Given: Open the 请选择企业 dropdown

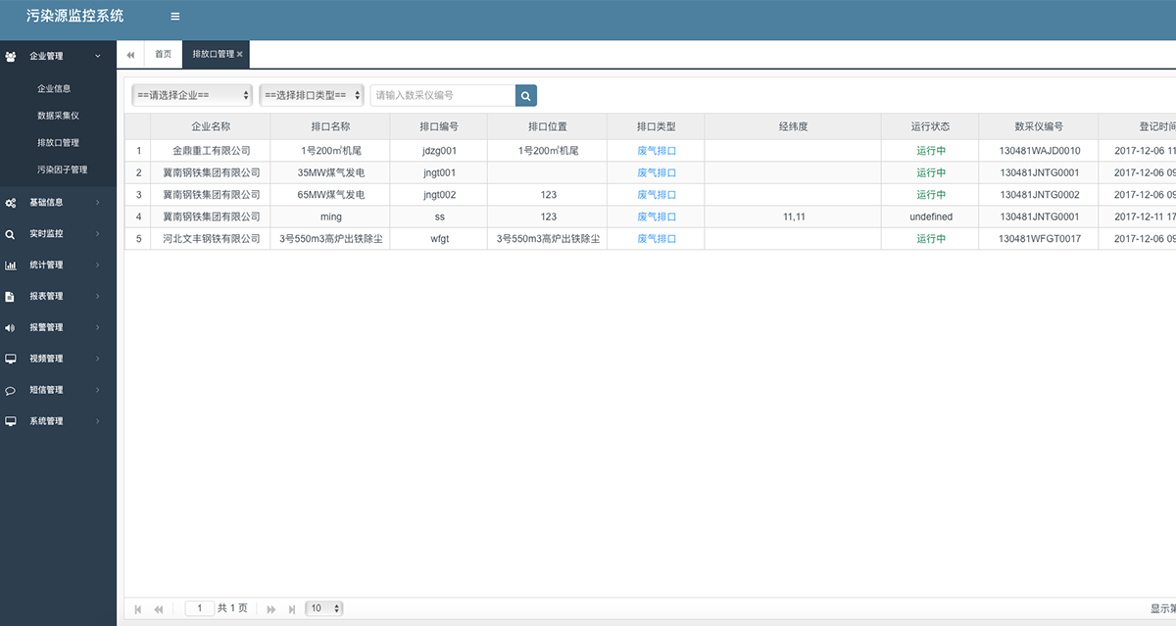Looking at the screenshot, I should pos(192,95).
